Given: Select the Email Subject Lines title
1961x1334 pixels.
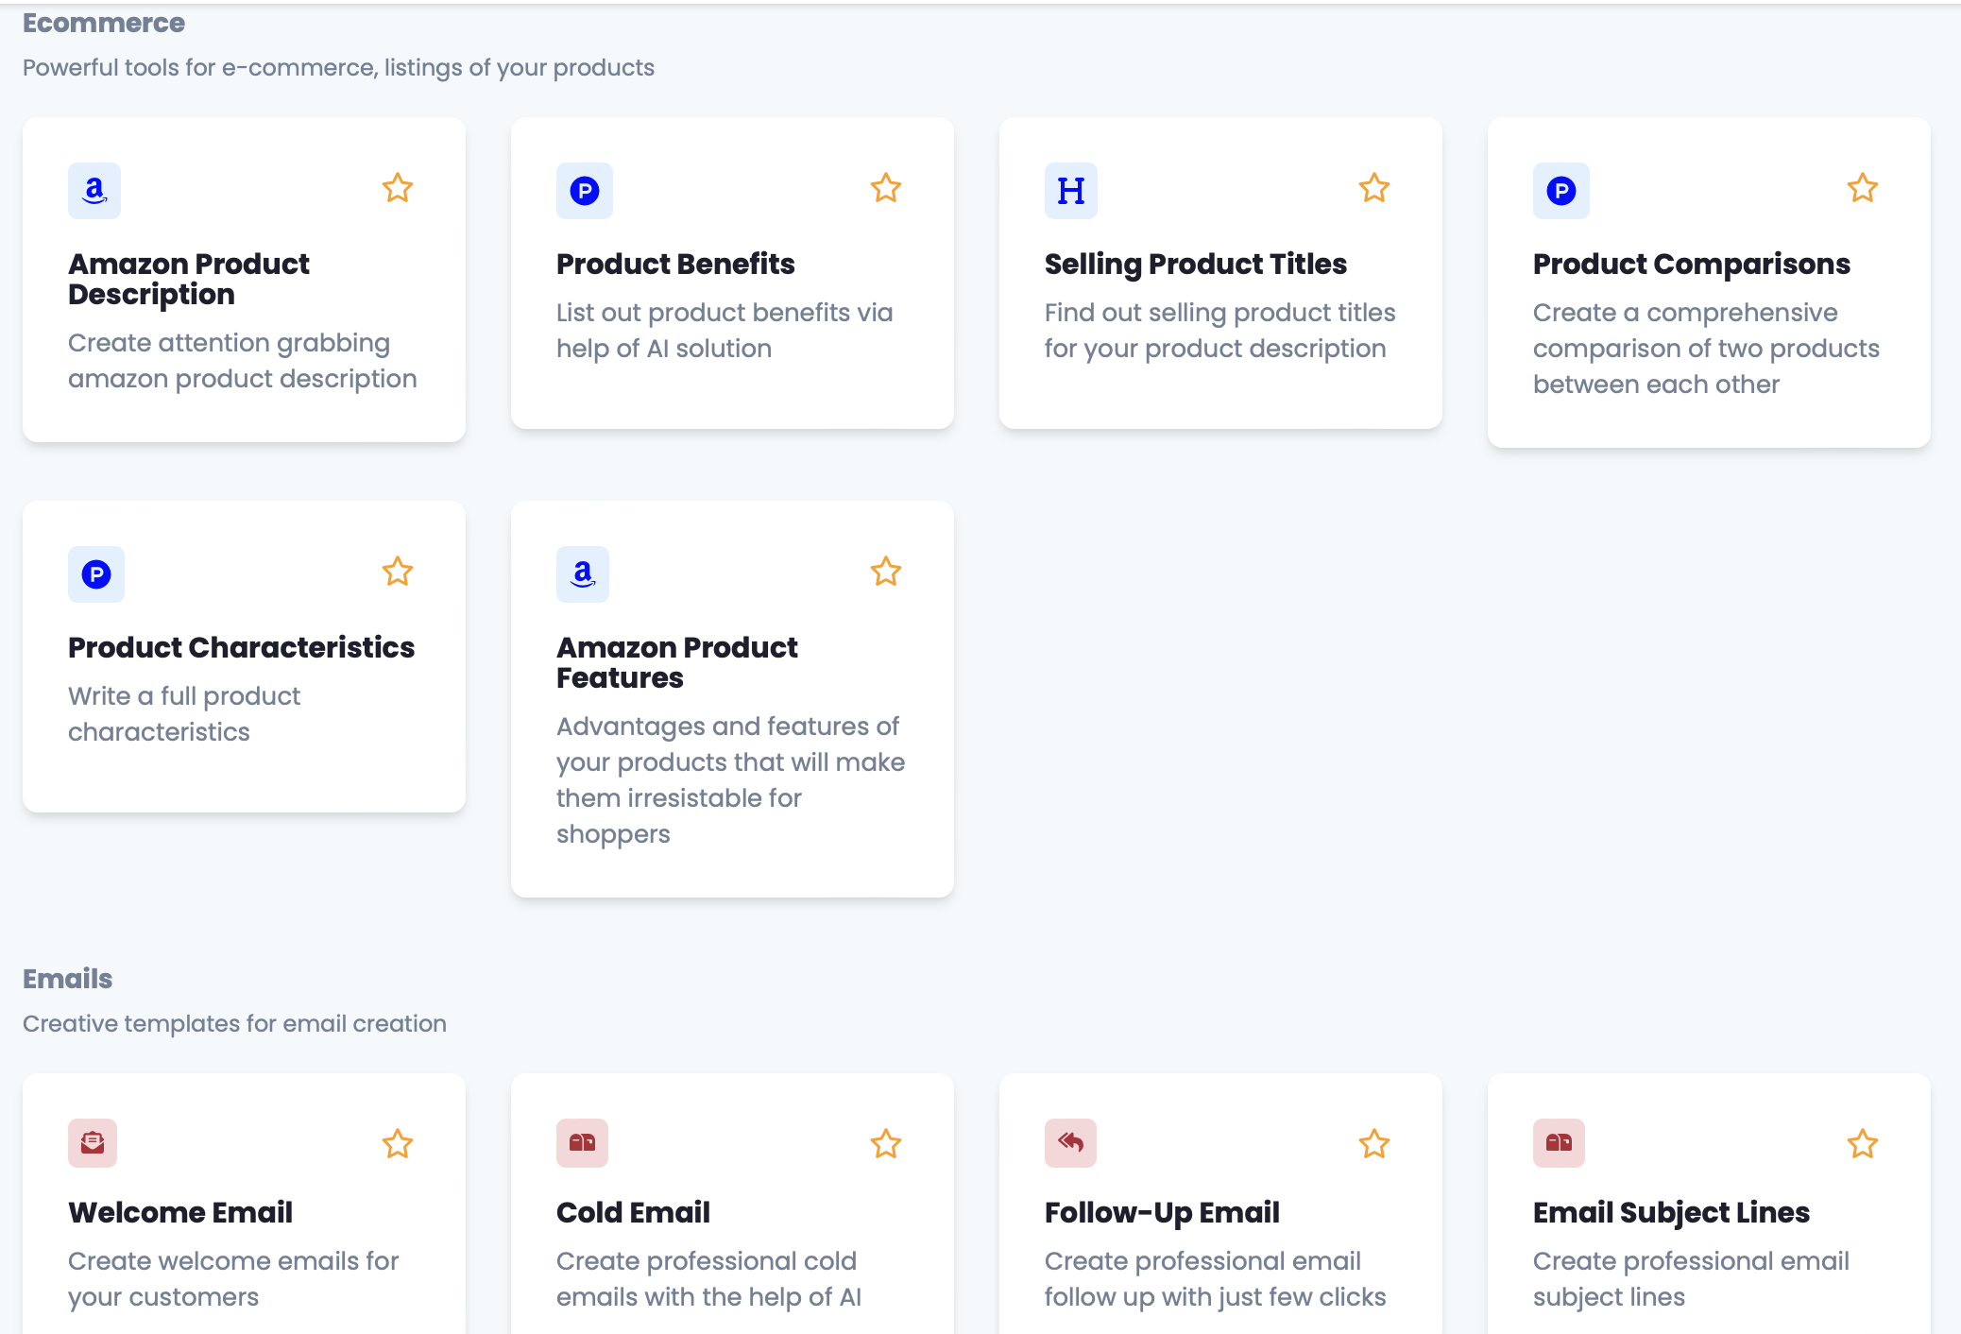Looking at the screenshot, I should (x=1671, y=1212).
